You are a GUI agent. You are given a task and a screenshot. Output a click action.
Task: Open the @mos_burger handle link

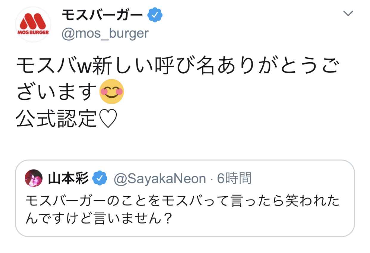point(105,33)
